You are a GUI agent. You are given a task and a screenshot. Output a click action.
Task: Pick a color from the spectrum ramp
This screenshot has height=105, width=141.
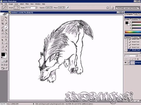click(133, 32)
